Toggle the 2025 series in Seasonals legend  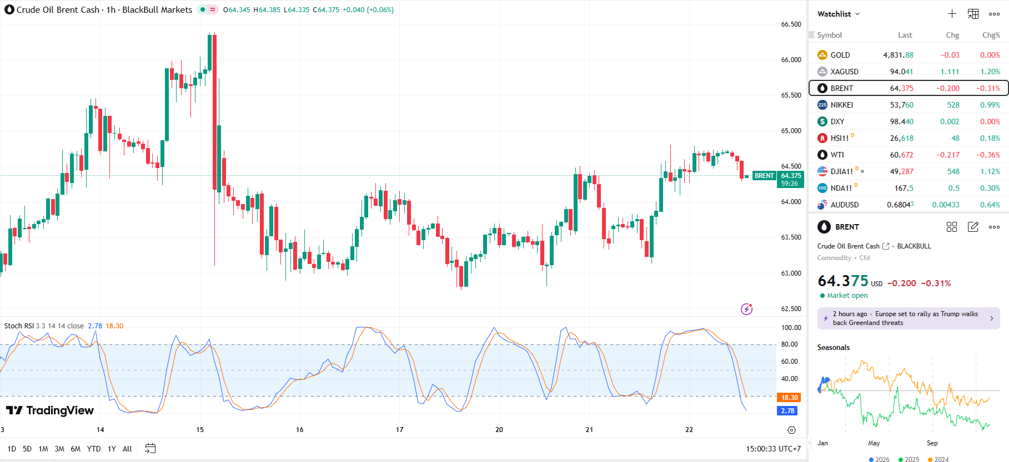(x=908, y=459)
